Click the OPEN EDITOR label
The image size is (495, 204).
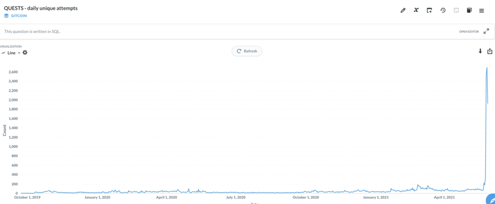point(469,32)
